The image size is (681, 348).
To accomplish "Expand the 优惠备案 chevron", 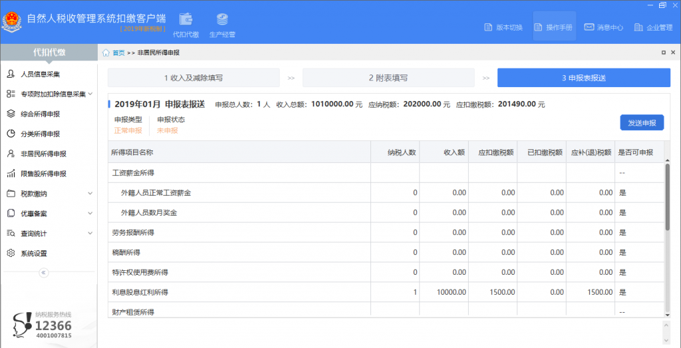I will pos(90,214).
